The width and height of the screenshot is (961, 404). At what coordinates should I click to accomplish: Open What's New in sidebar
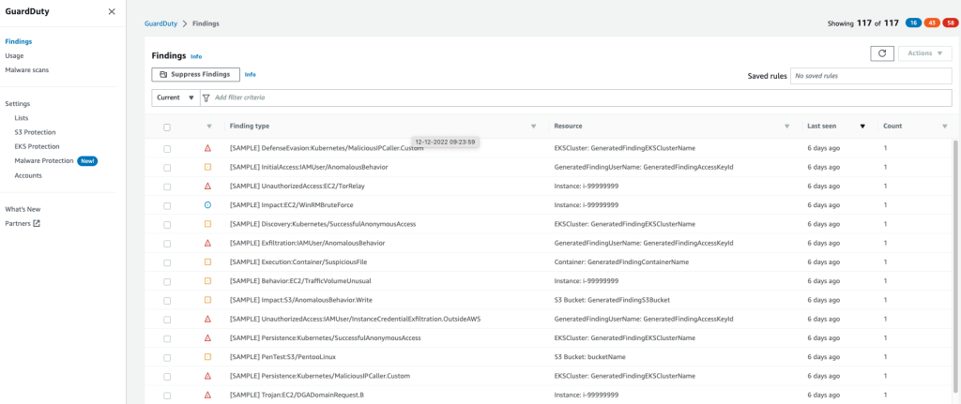click(23, 209)
